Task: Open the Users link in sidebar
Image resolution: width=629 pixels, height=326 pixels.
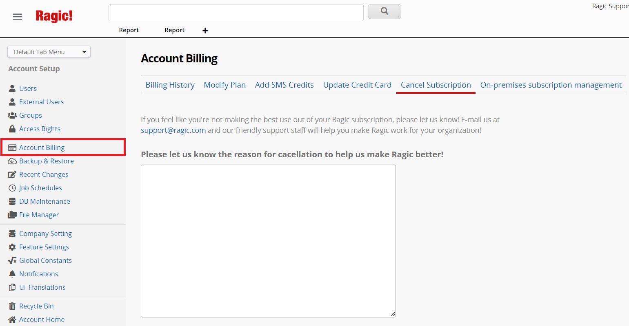Action: click(x=28, y=88)
